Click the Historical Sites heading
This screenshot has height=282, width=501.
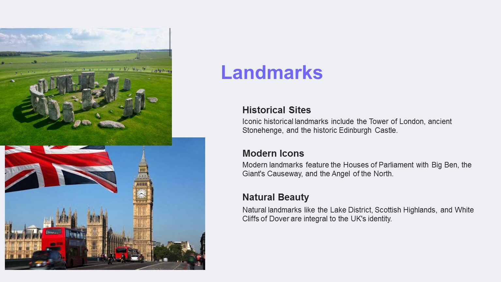(x=276, y=110)
